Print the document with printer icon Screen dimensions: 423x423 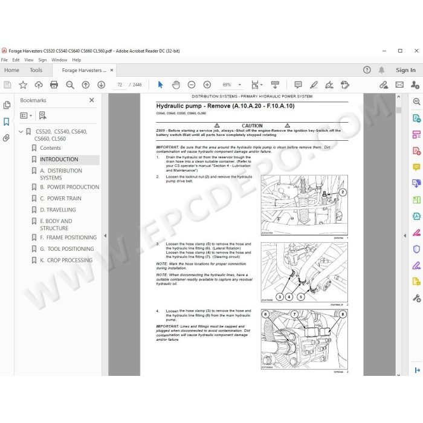coord(54,85)
